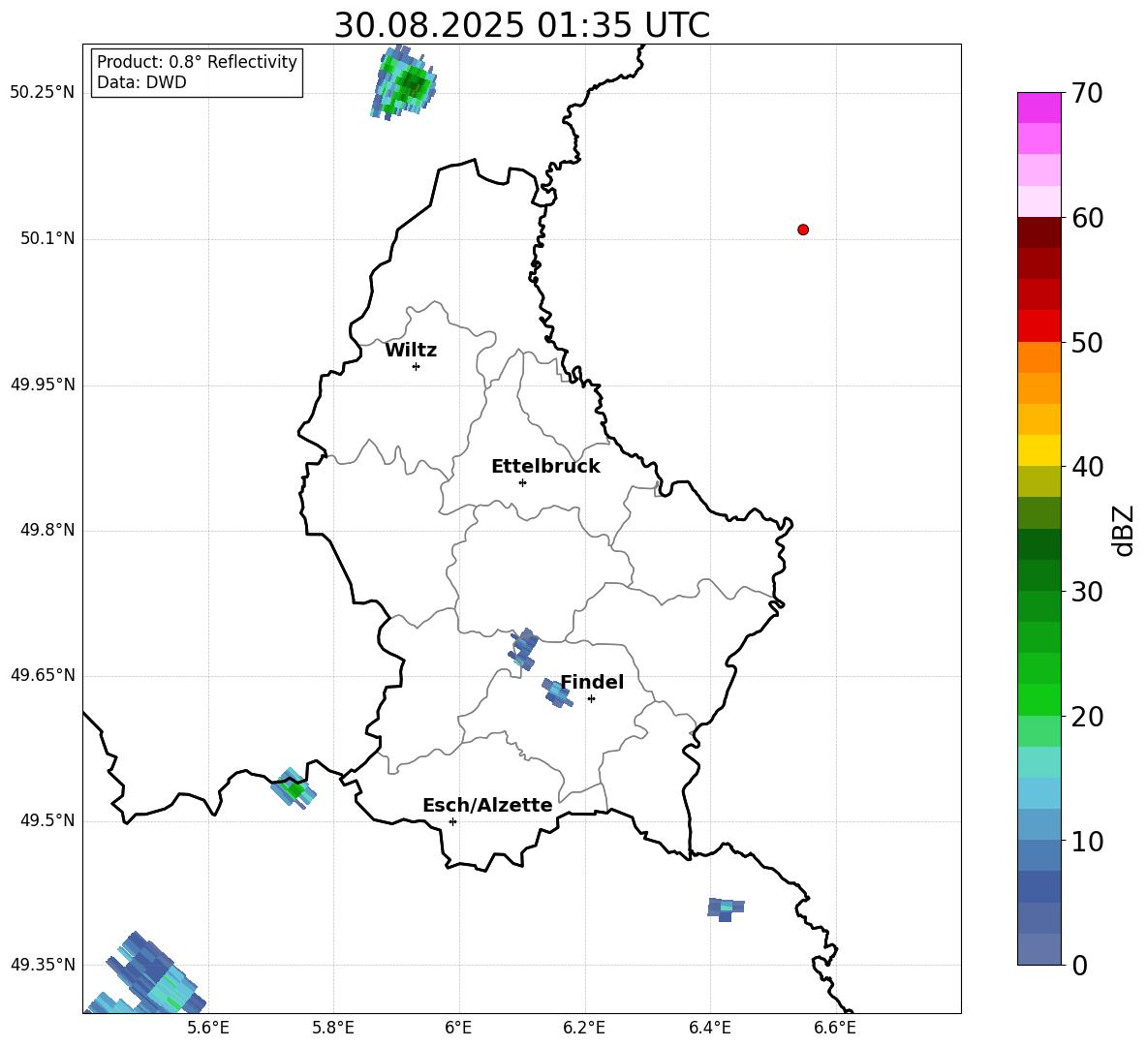Screen dimensions: 1147x1047
Task: Click the yellow 40 dBZ swatch
Action: click(x=1039, y=450)
